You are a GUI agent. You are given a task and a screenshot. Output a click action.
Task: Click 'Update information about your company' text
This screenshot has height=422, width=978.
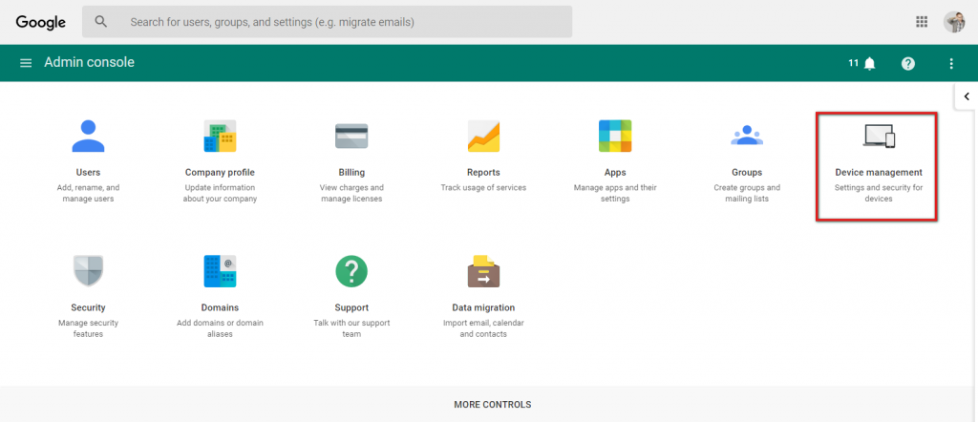(220, 193)
